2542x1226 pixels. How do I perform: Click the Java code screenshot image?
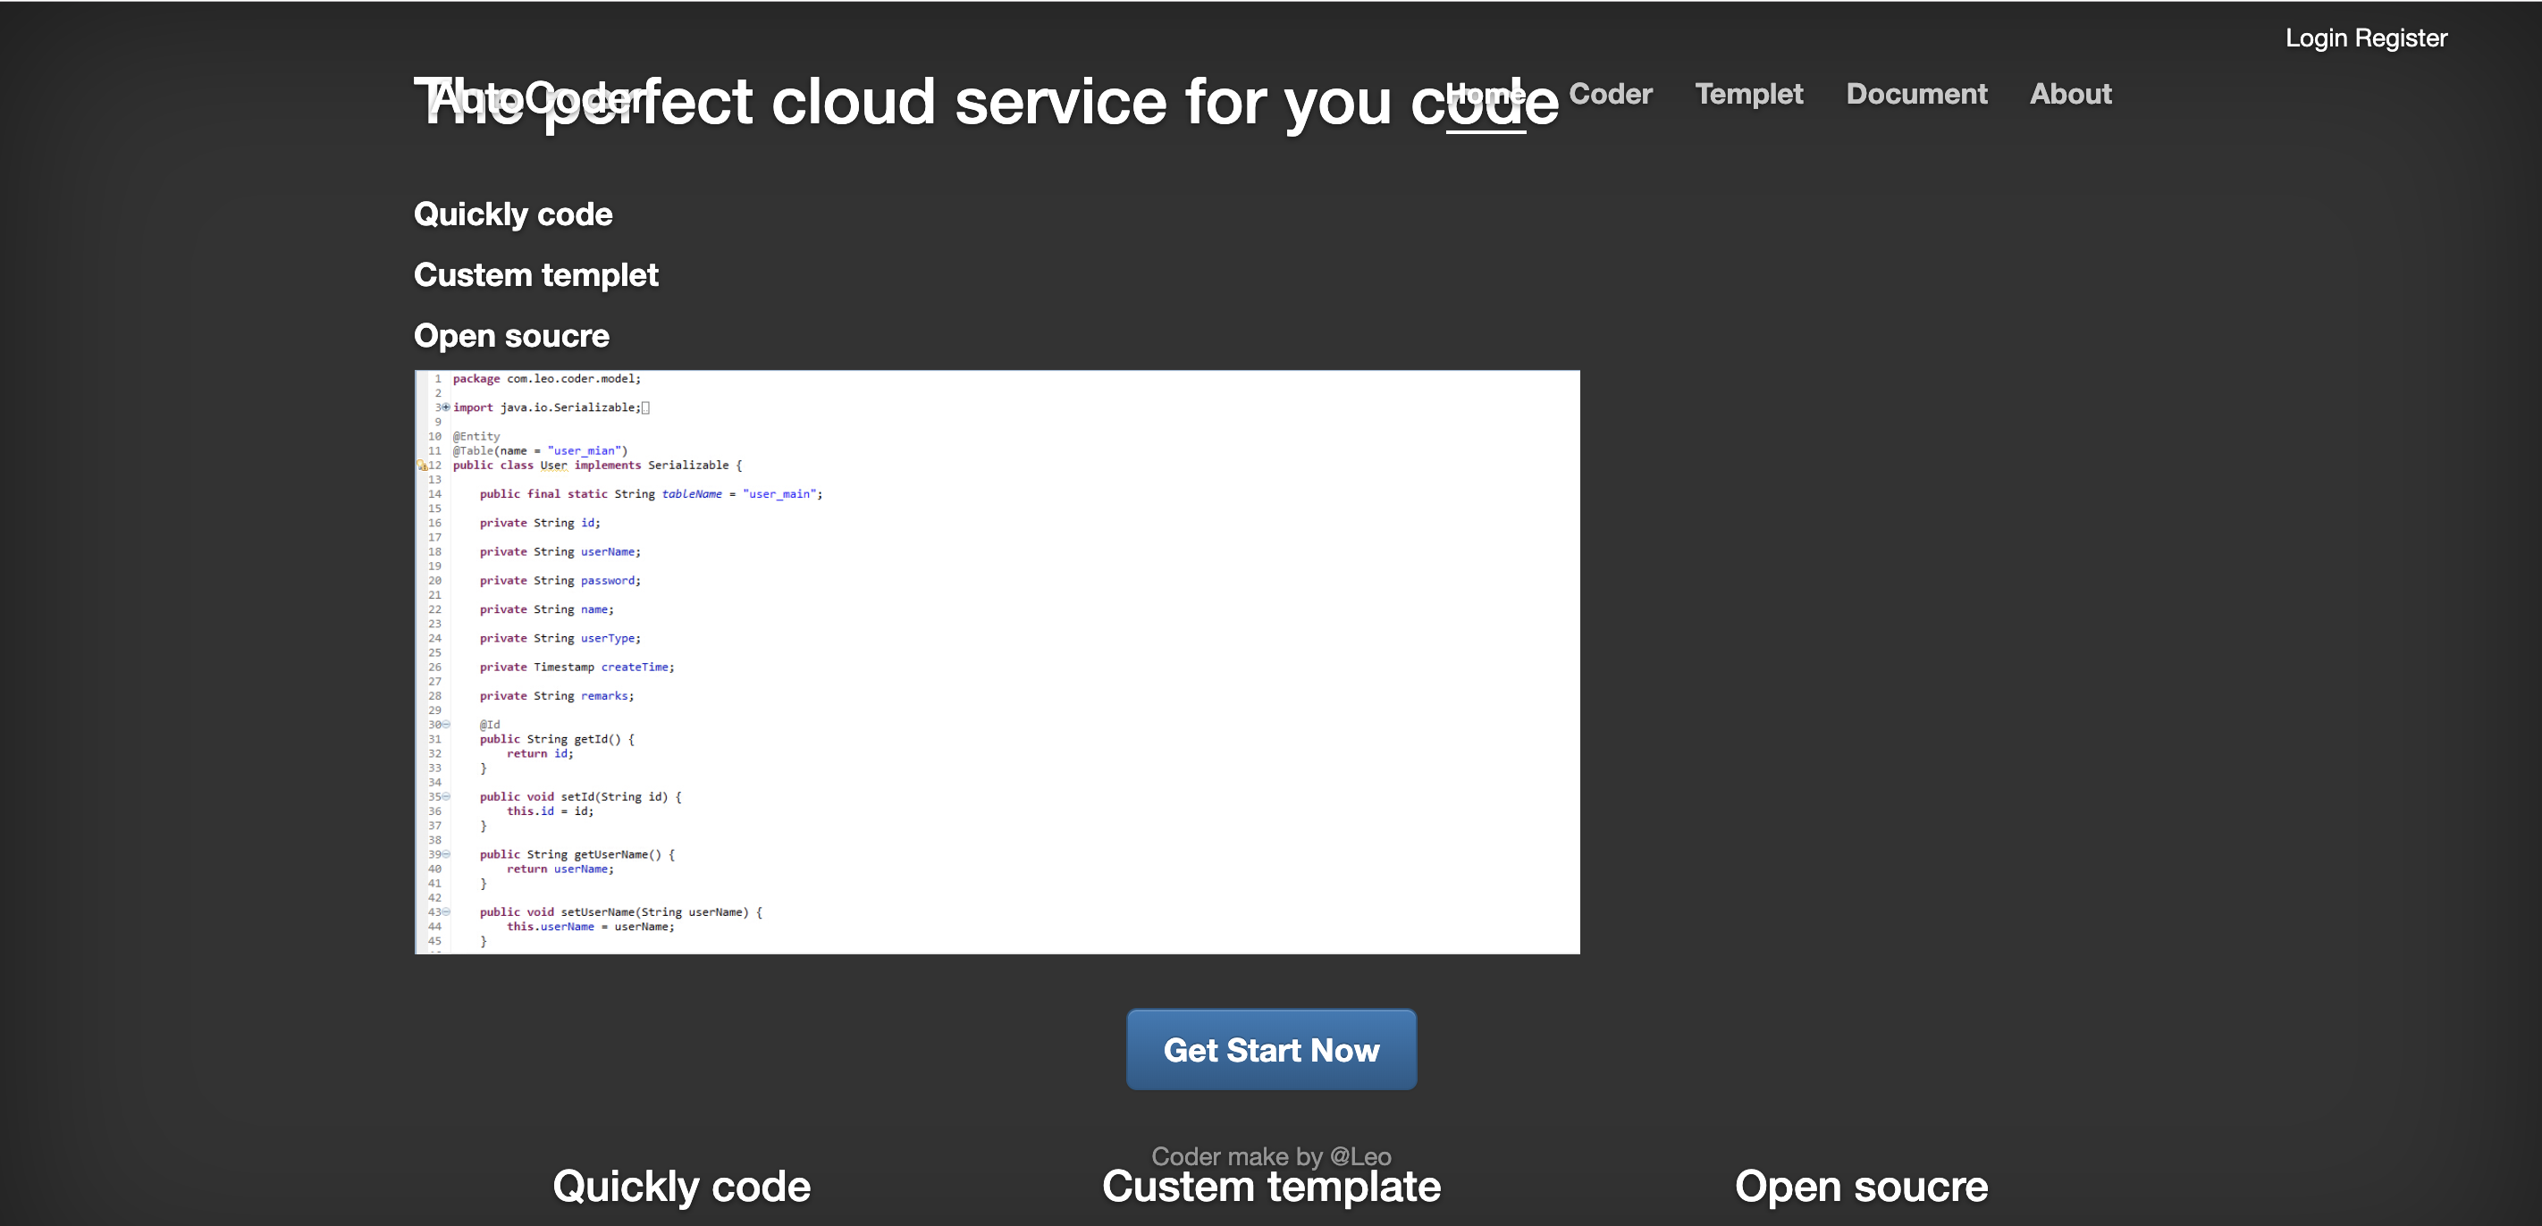(x=997, y=661)
